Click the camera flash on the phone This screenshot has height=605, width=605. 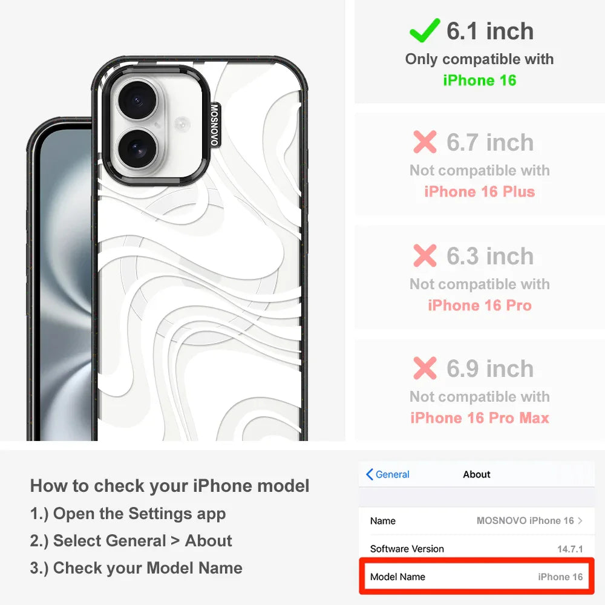click(x=181, y=124)
